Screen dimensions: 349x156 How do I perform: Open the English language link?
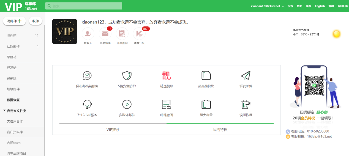[320, 6]
